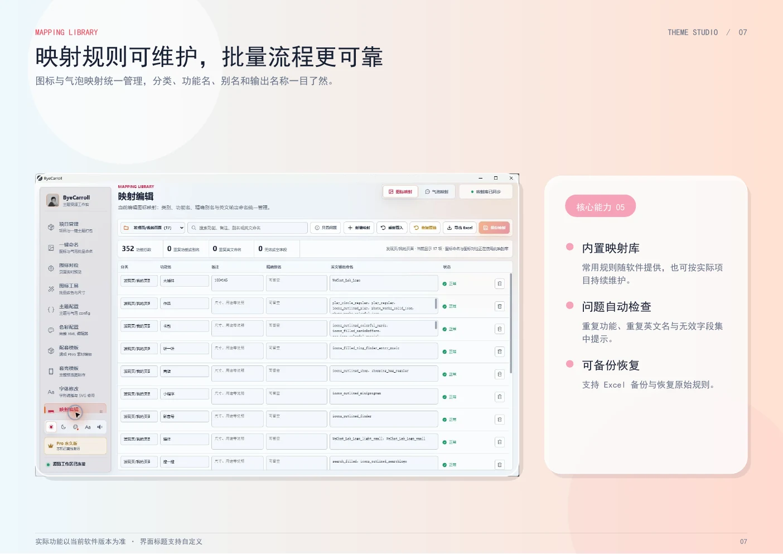The image size is (783, 554).
Task: Delete the 小程序 row
Action: 500,397
